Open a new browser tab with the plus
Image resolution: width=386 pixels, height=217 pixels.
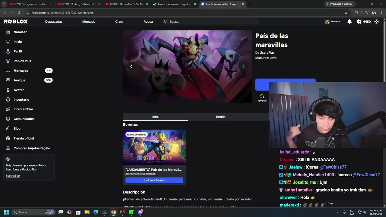[x=250, y=4]
